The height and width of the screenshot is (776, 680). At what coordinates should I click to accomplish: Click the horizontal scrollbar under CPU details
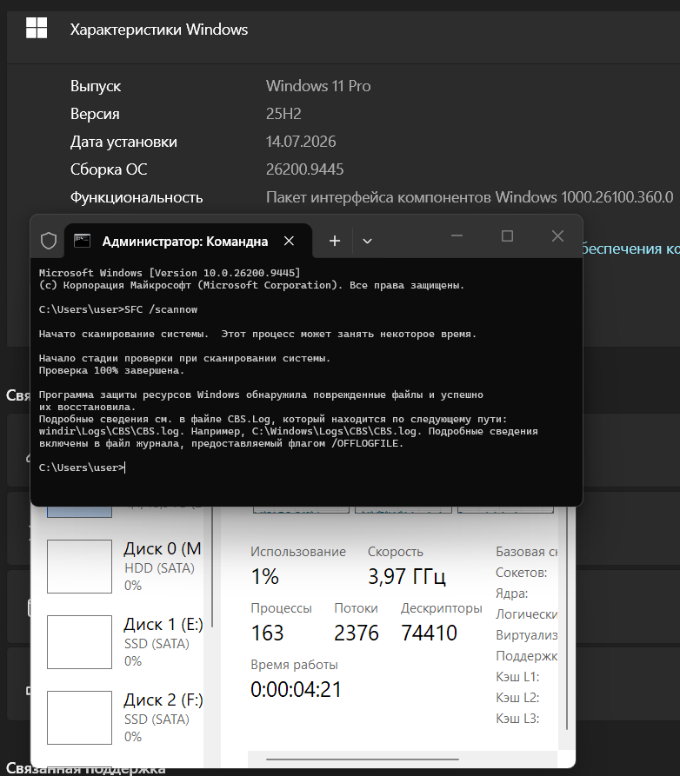click(362, 759)
